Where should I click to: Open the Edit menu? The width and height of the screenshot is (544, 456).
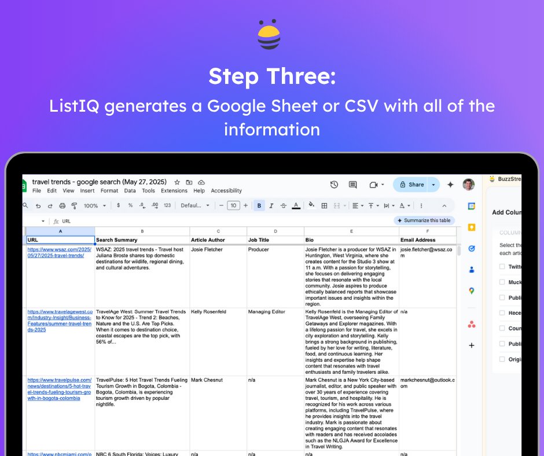point(52,191)
